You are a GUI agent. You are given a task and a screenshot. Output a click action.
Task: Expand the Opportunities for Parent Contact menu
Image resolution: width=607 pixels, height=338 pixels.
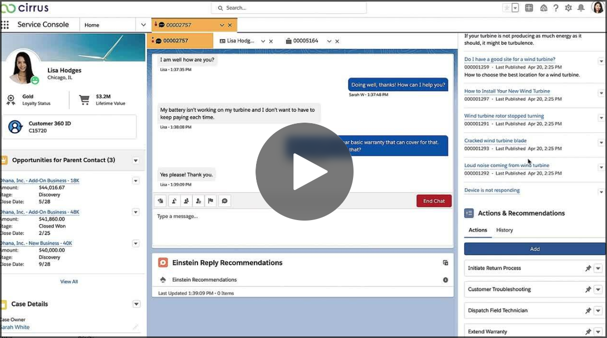(135, 160)
